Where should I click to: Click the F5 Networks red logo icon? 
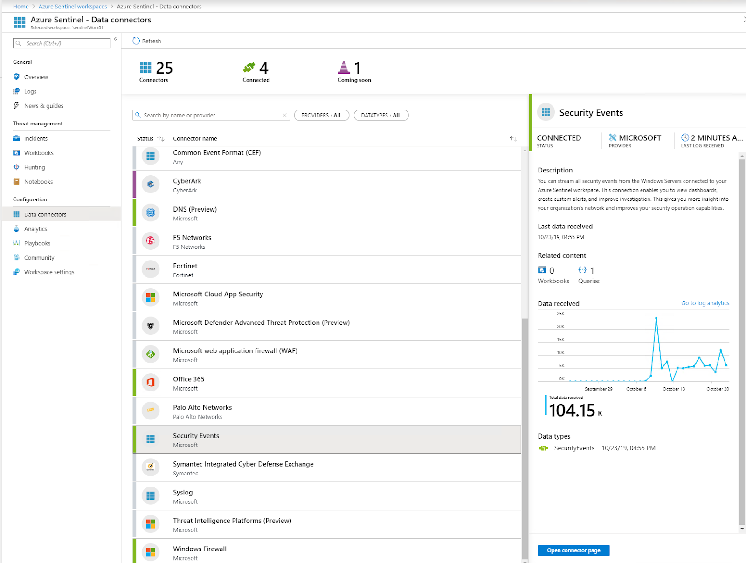pos(151,241)
